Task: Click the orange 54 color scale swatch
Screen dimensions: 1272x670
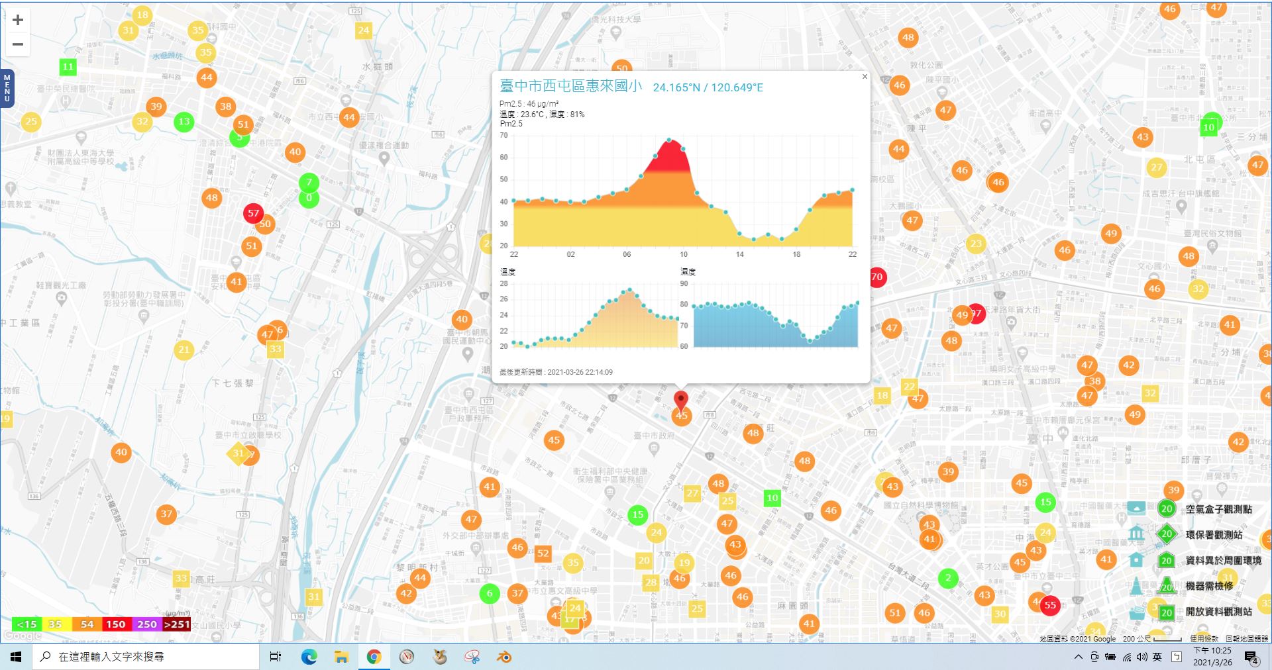Action: click(x=87, y=624)
